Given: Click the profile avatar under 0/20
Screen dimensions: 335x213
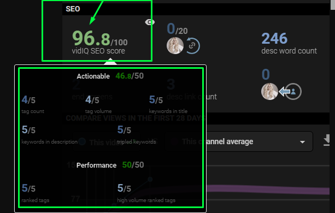Looking at the screenshot, I should [x=175, y=45].
